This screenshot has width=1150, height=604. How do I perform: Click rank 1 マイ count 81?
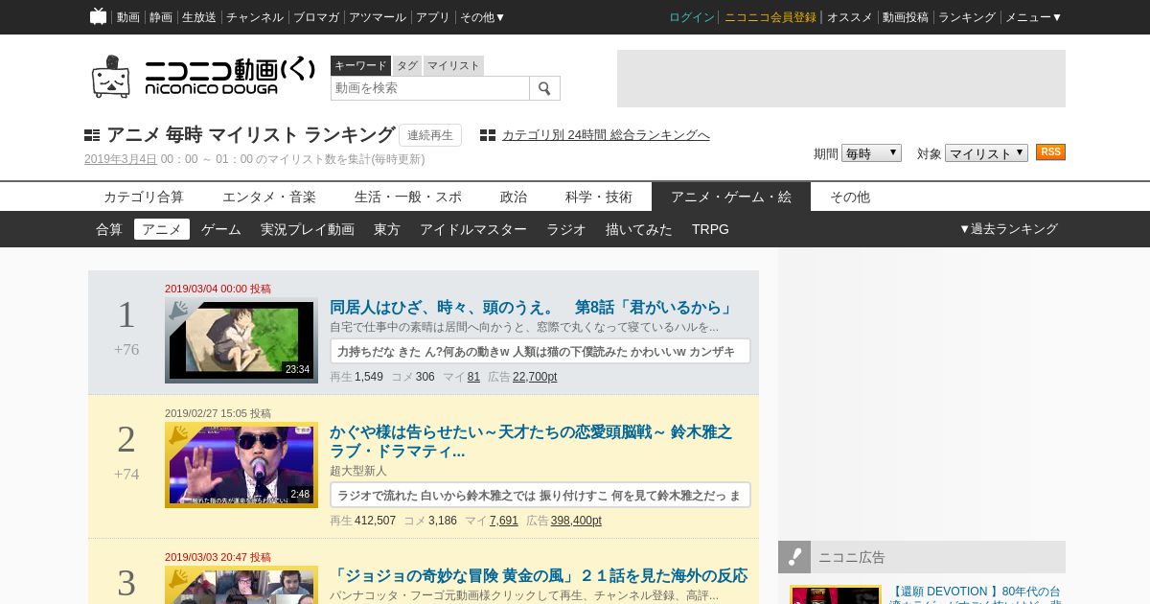click(x=473, y=377)
